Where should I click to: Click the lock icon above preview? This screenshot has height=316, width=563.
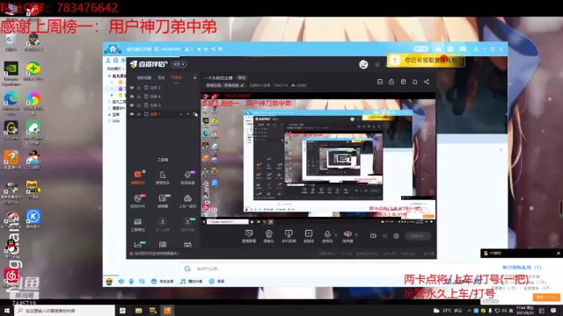(391, 82)
